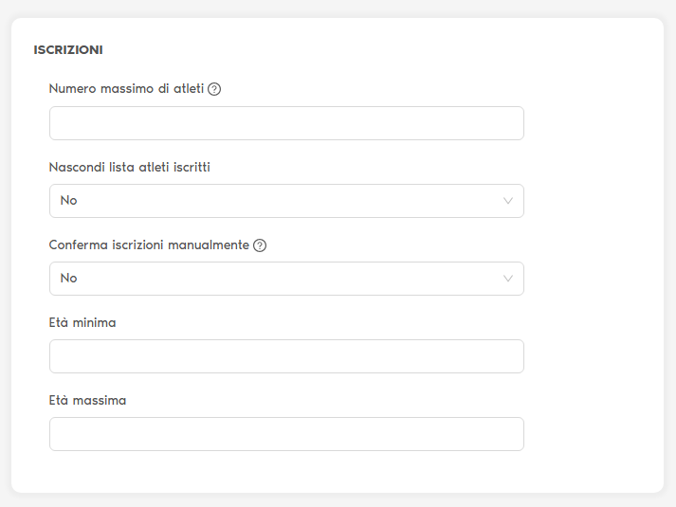Viewport: 676px width, 507px height.
Task: Click the Età minima label
Action: [x=82, y=322]
